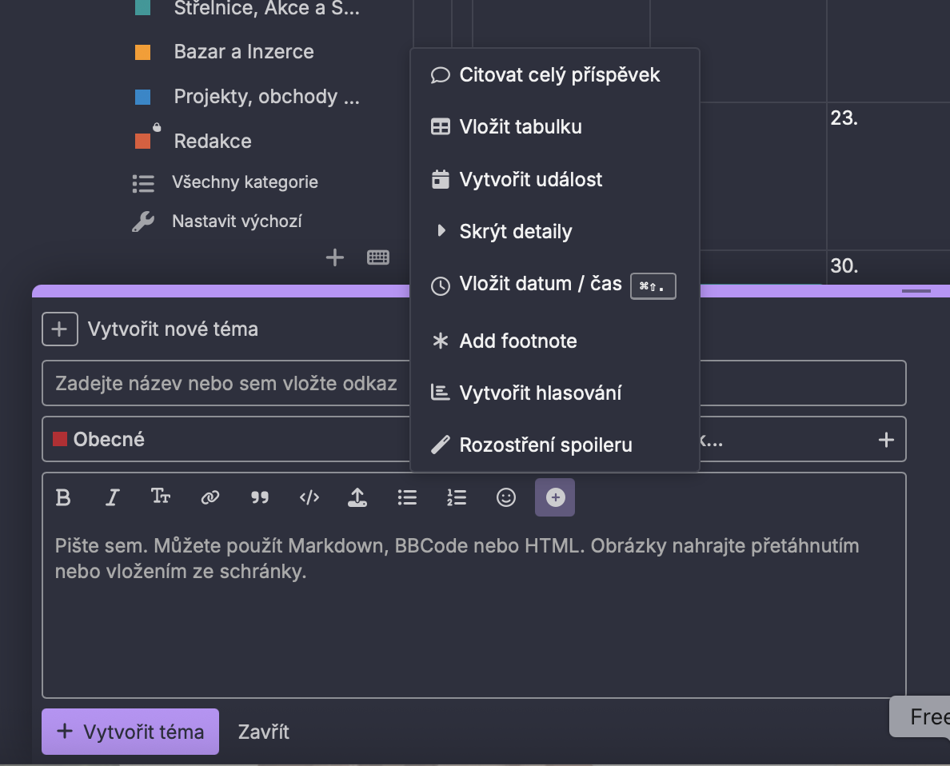The image size is (950, 766).
Task: Expand the Skrýt detaily option
Action: [515, 232]
